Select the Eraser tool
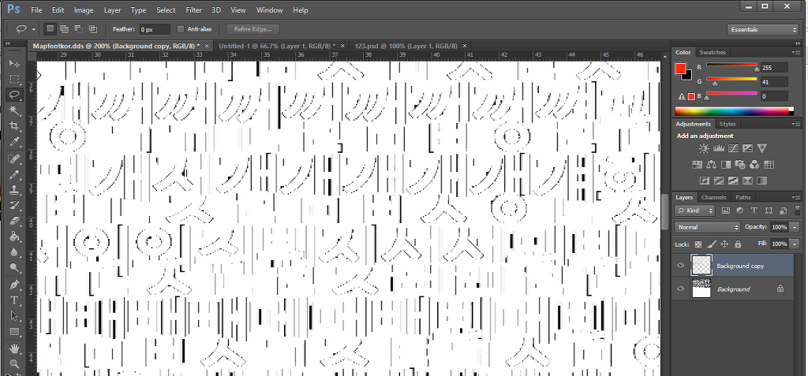The width and height of the screenshot is (808, 376). pyautogui.click(x=14, y=221)
